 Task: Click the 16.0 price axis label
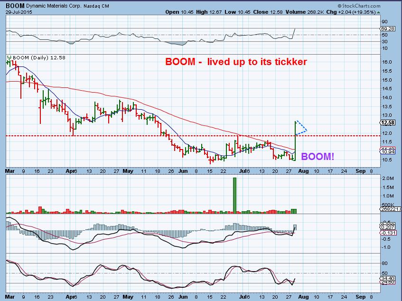[x=387, y=62]
